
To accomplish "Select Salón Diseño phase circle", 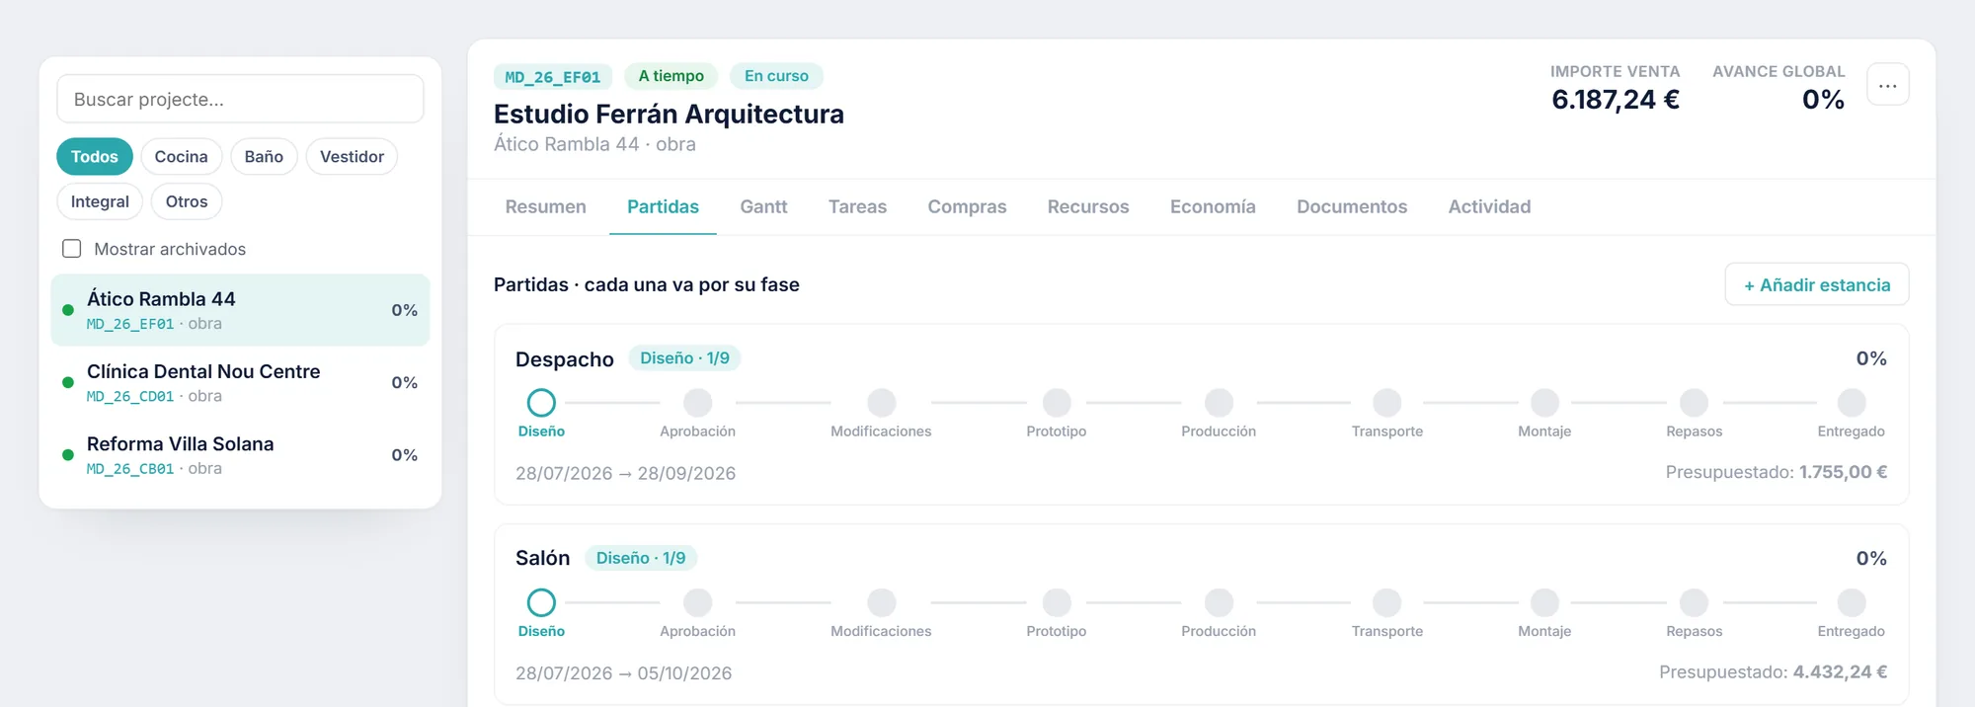I will click(x=541, y=602).
